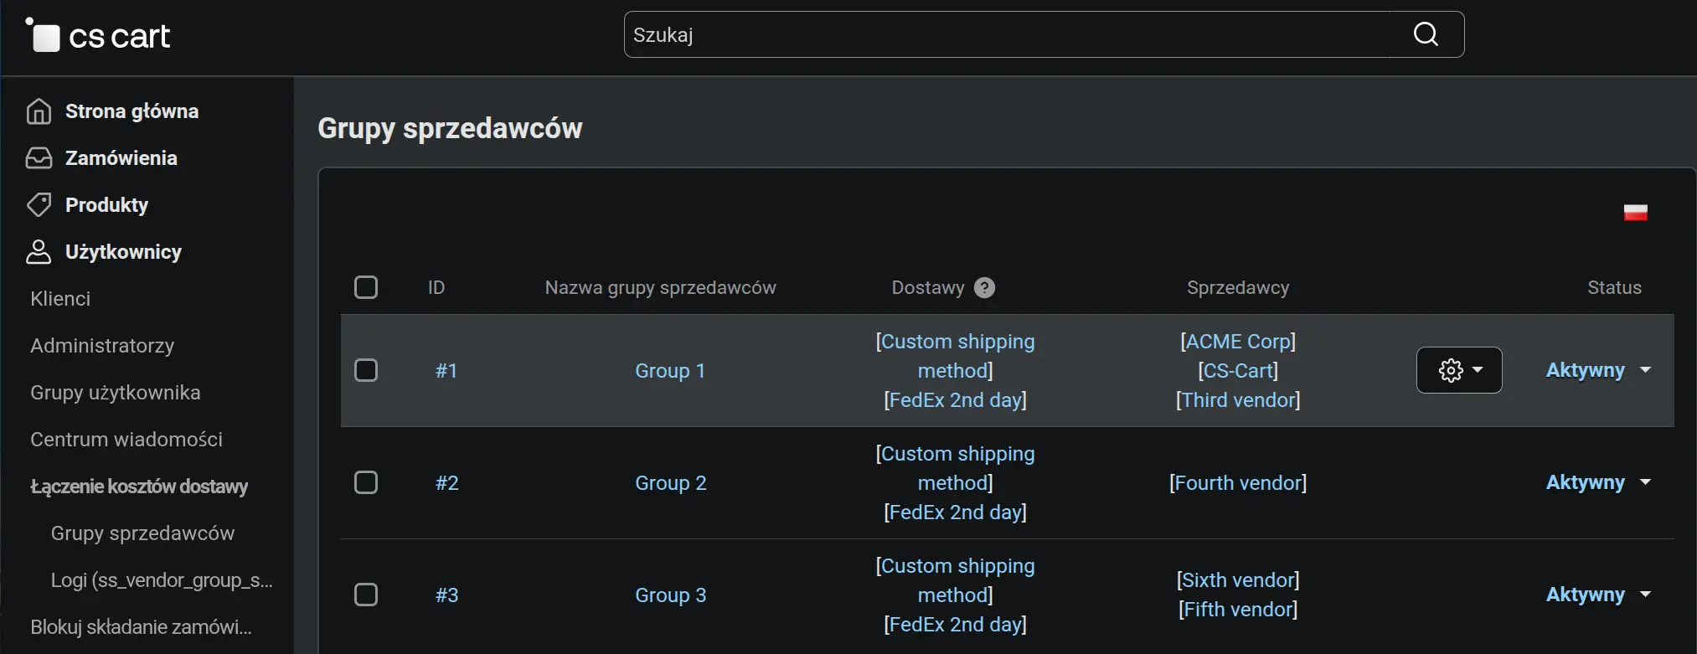
Task: Open the Produkty menu item
Action: tap(106, 205)
